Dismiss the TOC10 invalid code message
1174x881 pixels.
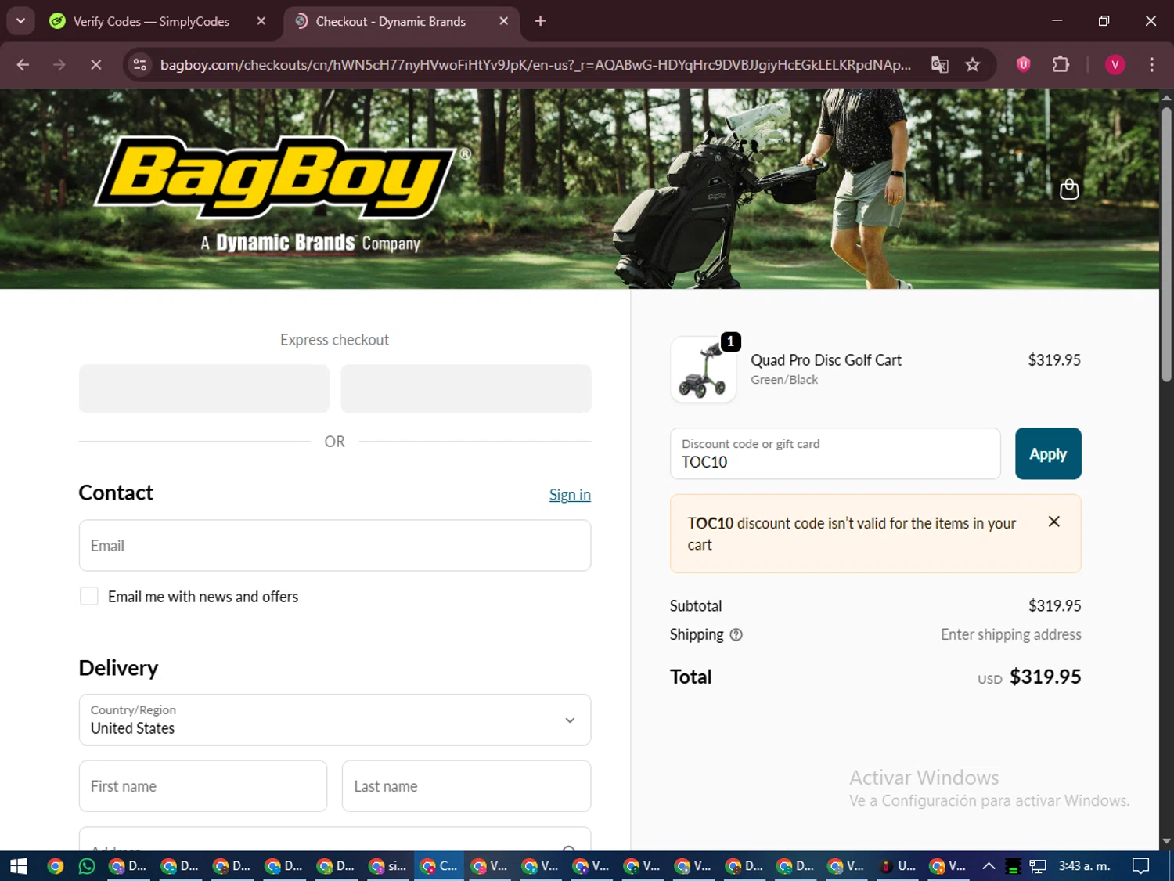click(1053, 522)
